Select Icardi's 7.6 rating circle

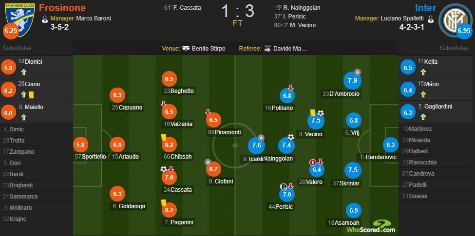click(257, 145)
